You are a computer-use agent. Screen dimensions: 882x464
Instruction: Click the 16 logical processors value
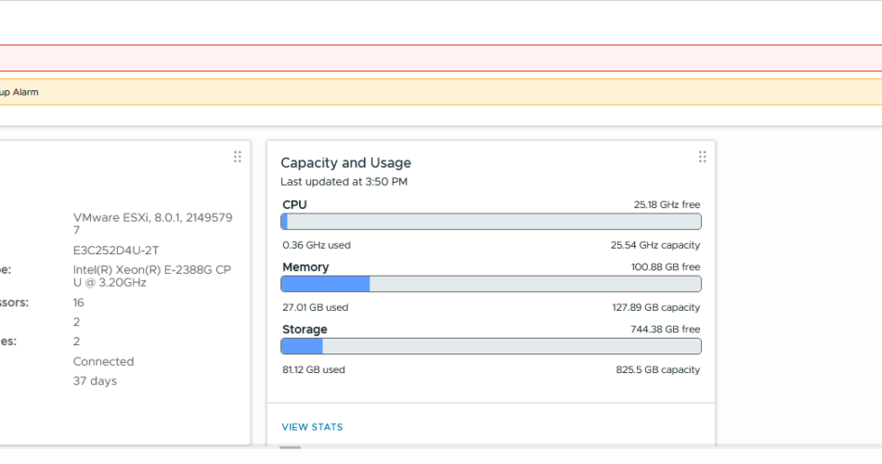tap(79, 303)
